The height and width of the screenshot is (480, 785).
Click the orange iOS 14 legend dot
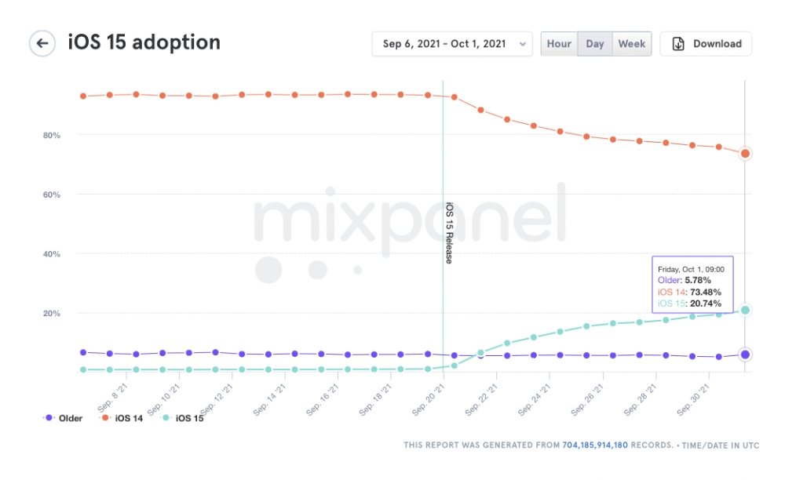(107, 418)
